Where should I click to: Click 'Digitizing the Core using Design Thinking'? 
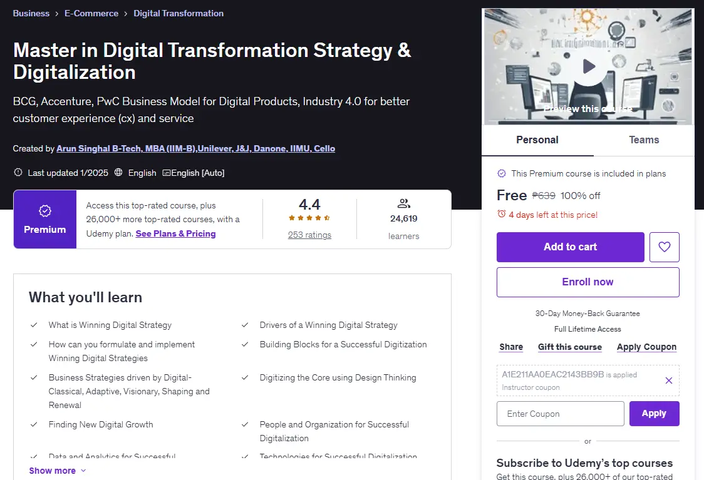[x=338, y=378]
